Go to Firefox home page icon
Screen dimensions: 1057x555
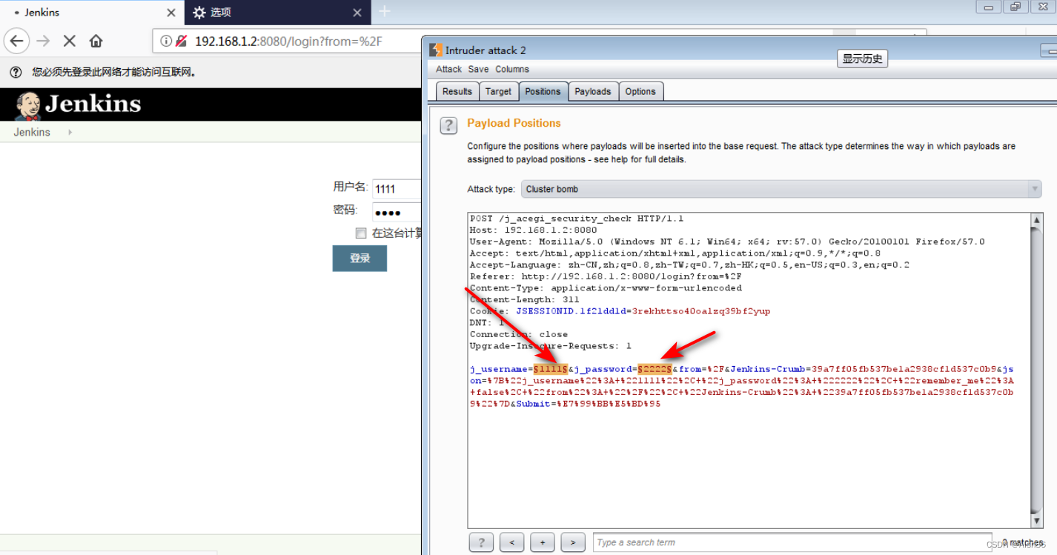[96, 41]
